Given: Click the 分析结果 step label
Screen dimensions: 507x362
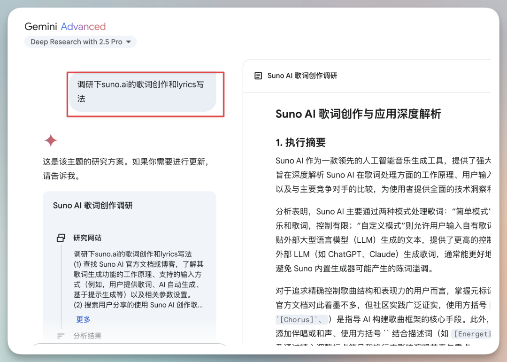Looking at the screenshot, I should (87, 336).
